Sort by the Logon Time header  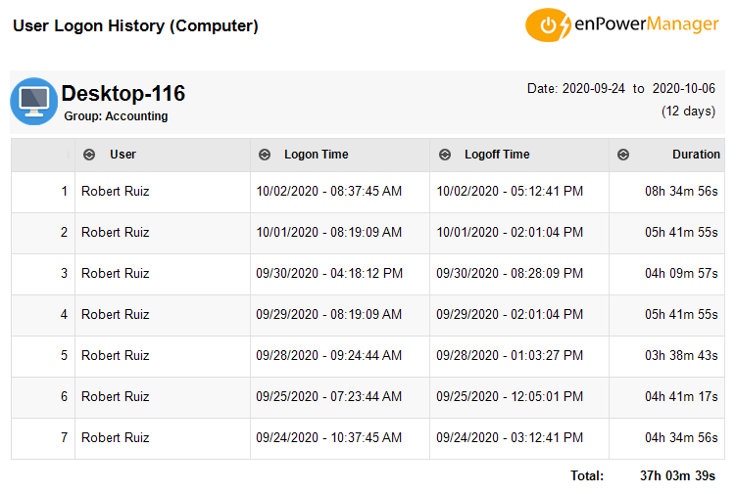coord(317,155)
